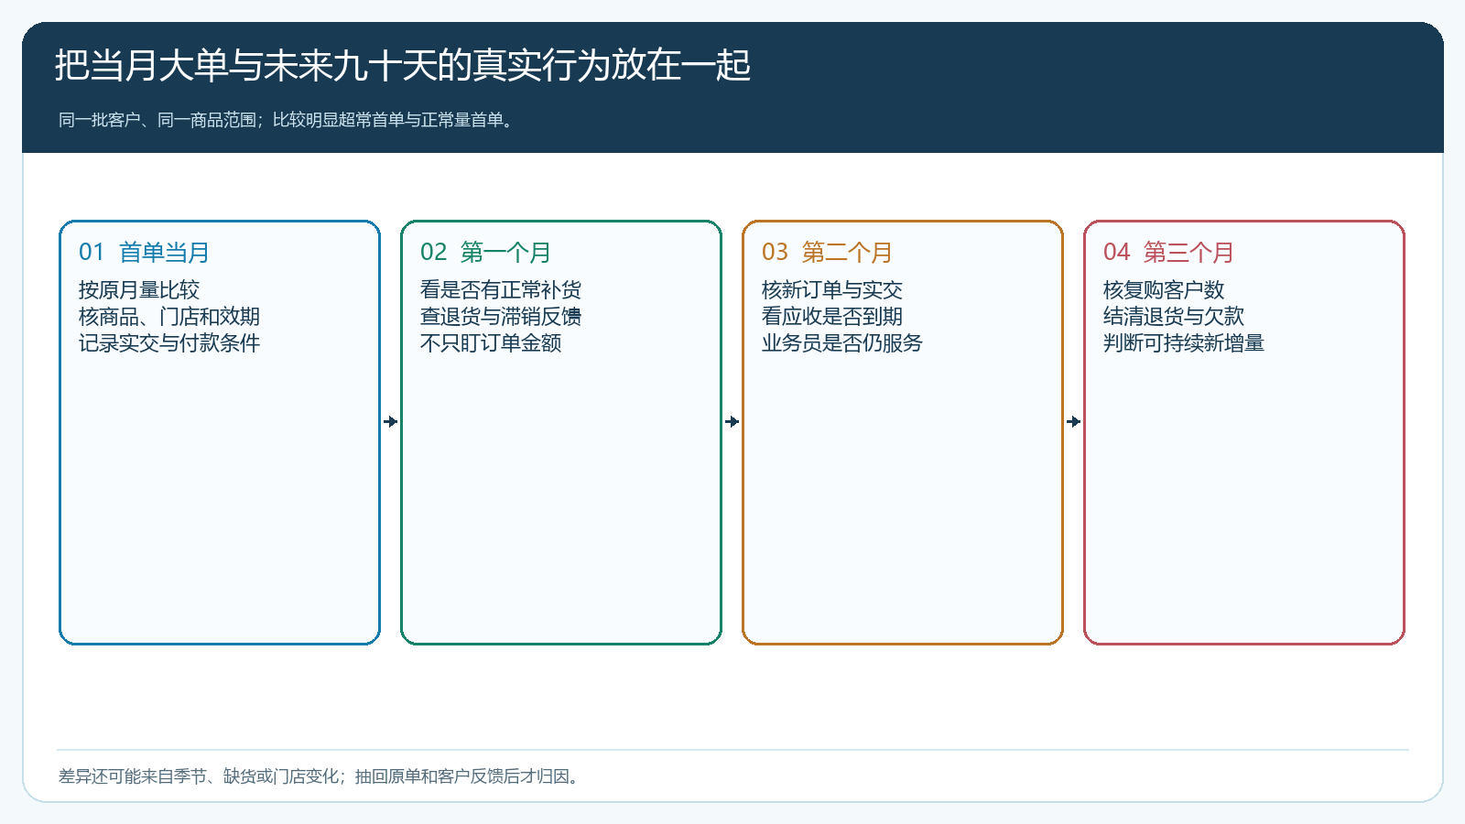Click the footer note 差异还可能来自季节
This screenshot has height=824, width=1465.
[319, 776]
